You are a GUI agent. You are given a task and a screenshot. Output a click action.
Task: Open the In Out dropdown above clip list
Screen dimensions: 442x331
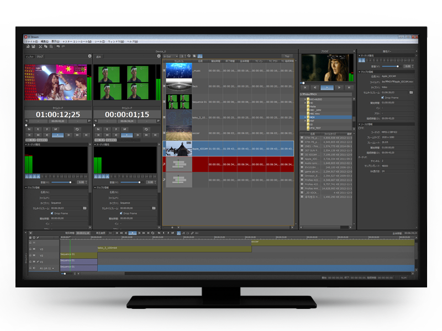pyautogui.click(x=171, y=56)
